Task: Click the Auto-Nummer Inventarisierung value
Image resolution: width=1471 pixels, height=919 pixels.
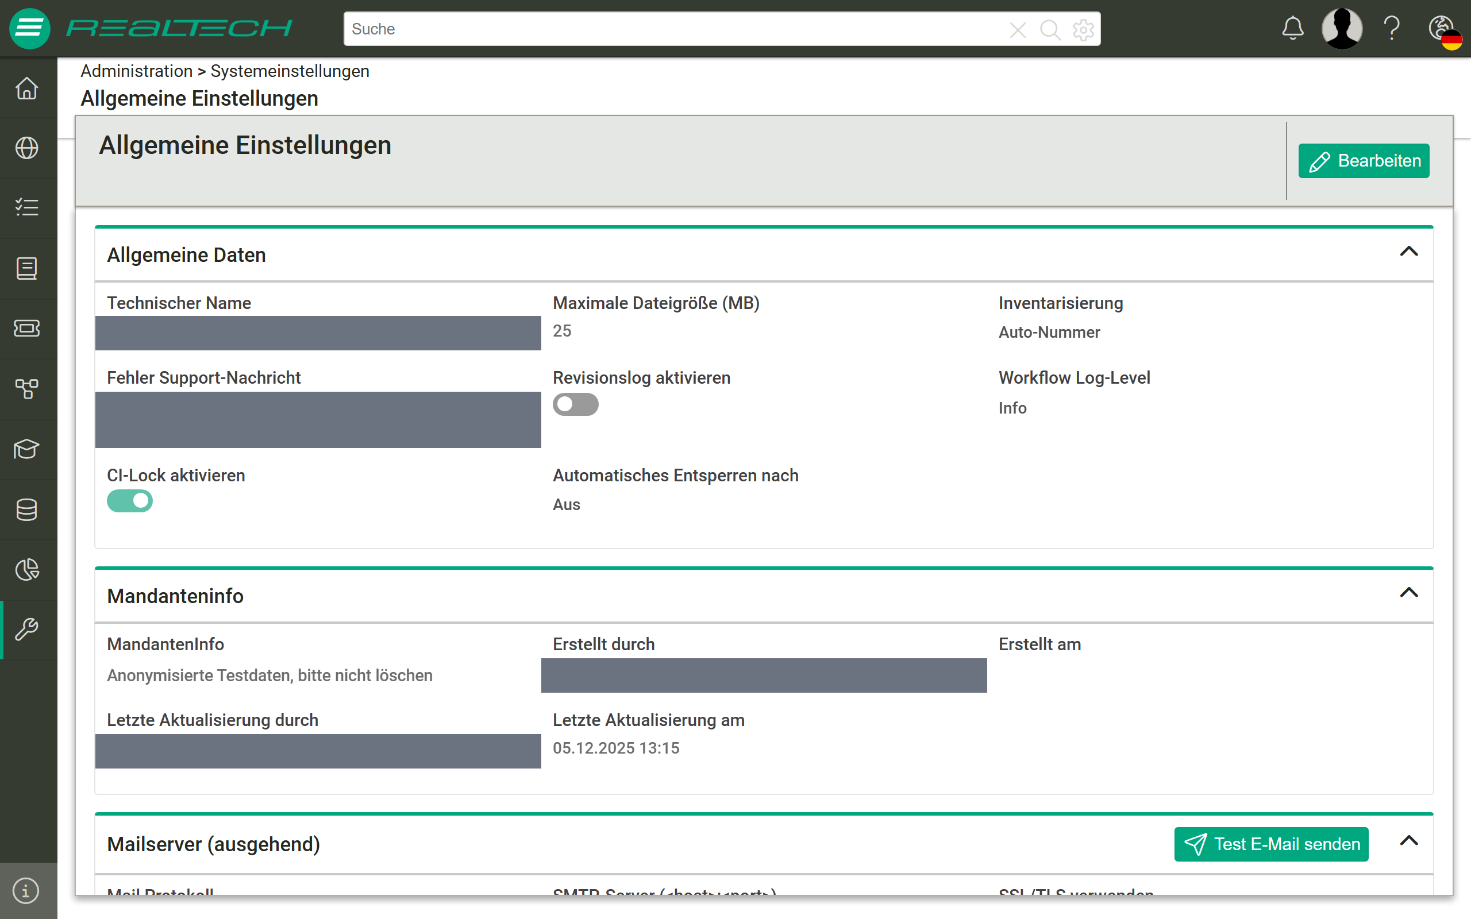Action: pos(1049,333)
